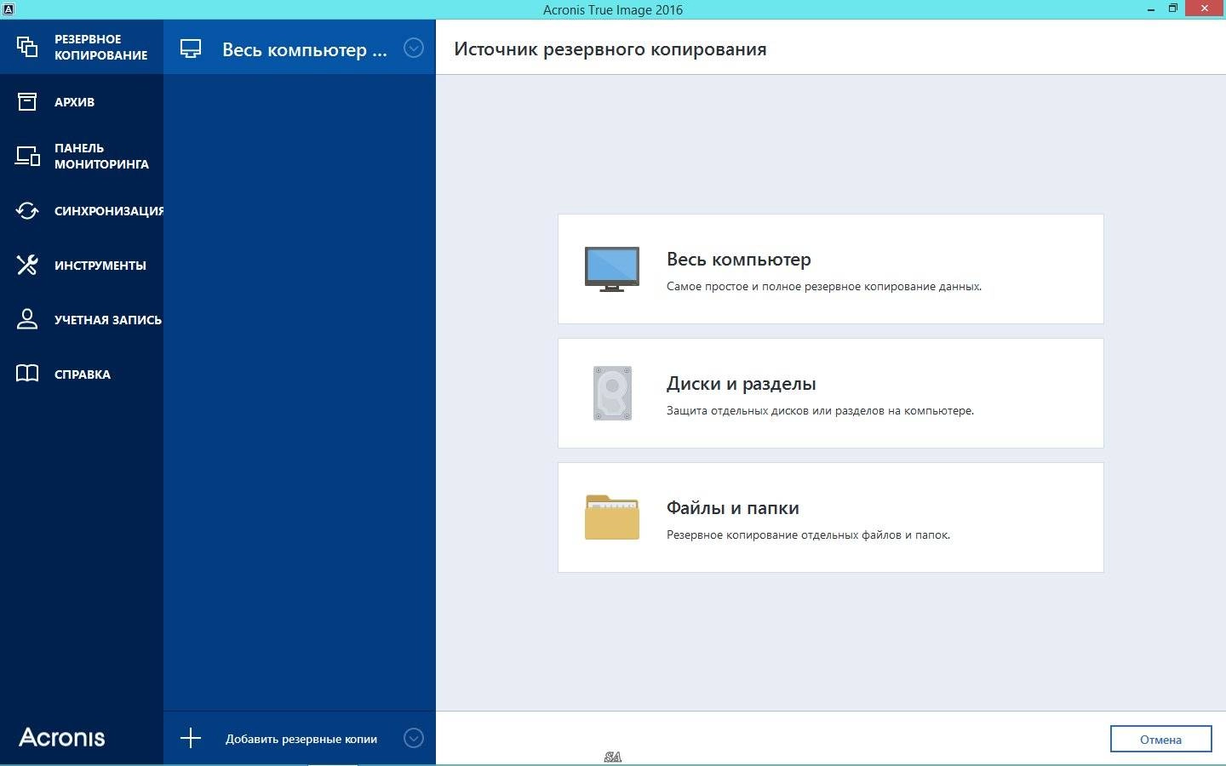Click the blue monitor icon in source list
The width and height of the screenshot is (1226, 766).
(x=612, y=269)
